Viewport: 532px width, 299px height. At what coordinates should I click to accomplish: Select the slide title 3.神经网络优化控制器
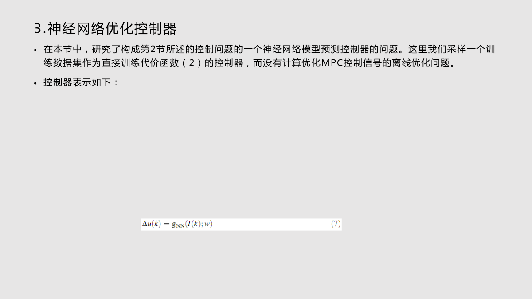click(106, 29)
